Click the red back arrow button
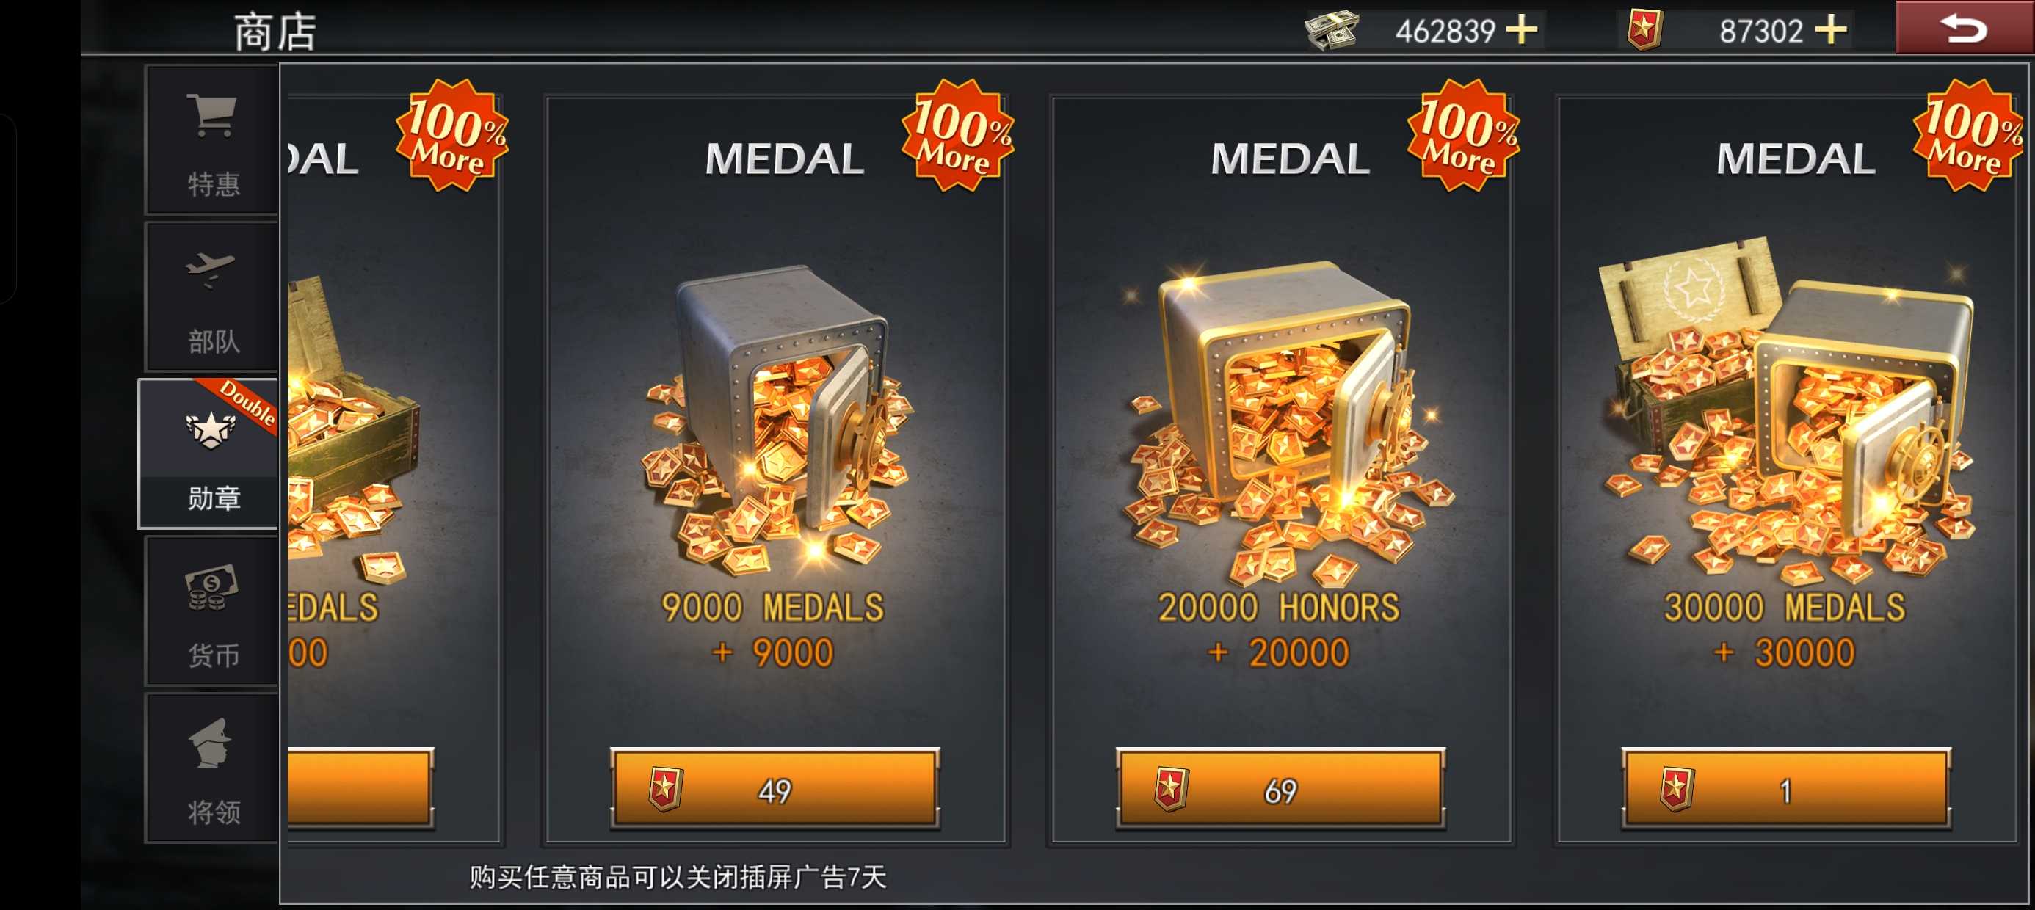 [1964, 28]
